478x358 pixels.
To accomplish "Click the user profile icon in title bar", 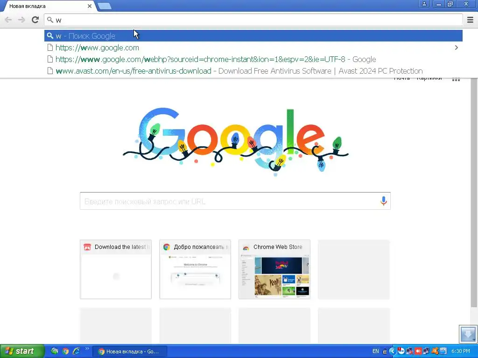I will 424,4.
